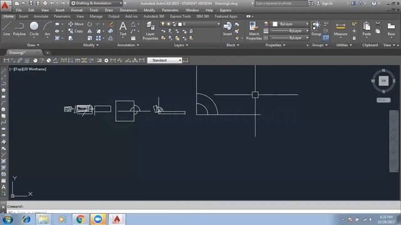Toggle layer lock icon in layer dropdown
The height and width of the screenshot is (225, 401).
174,24
